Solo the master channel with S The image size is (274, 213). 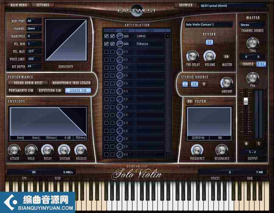tap(259, 144)
